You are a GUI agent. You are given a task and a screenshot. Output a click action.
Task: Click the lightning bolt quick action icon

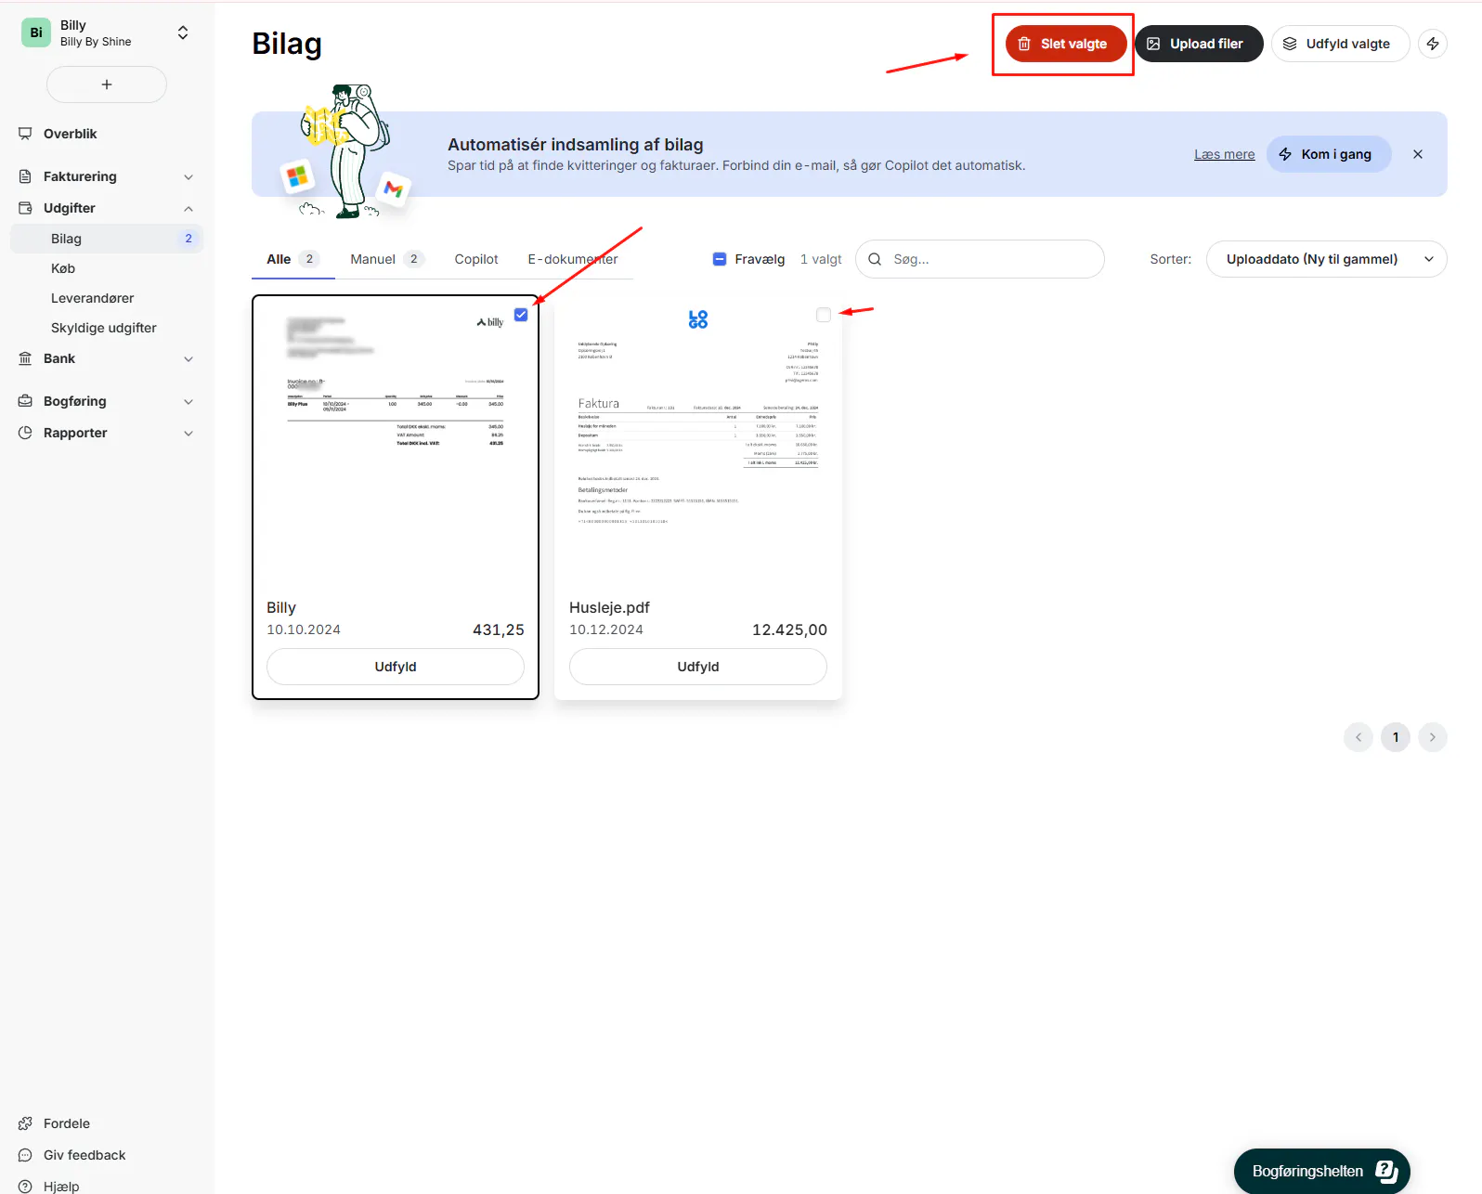click(1433, 44)
